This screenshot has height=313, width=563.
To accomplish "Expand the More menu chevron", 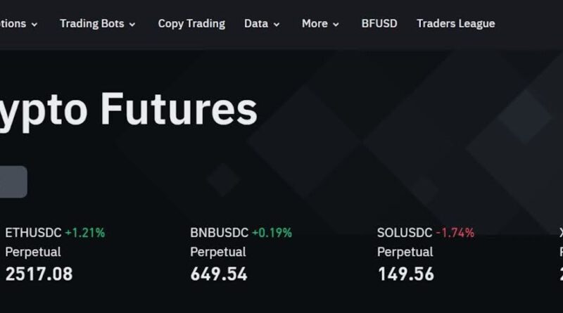I will click(336, 25).
